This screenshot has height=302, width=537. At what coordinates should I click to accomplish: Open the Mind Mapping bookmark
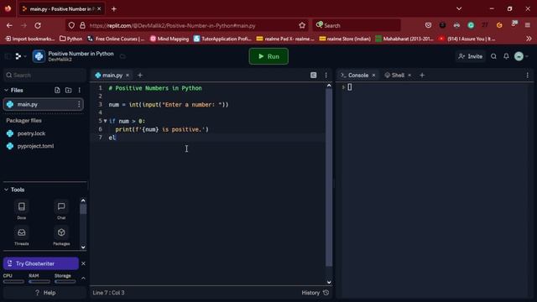click(169, 39)
